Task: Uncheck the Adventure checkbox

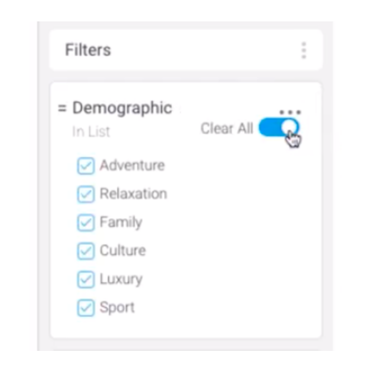Action: coord(86,166)
